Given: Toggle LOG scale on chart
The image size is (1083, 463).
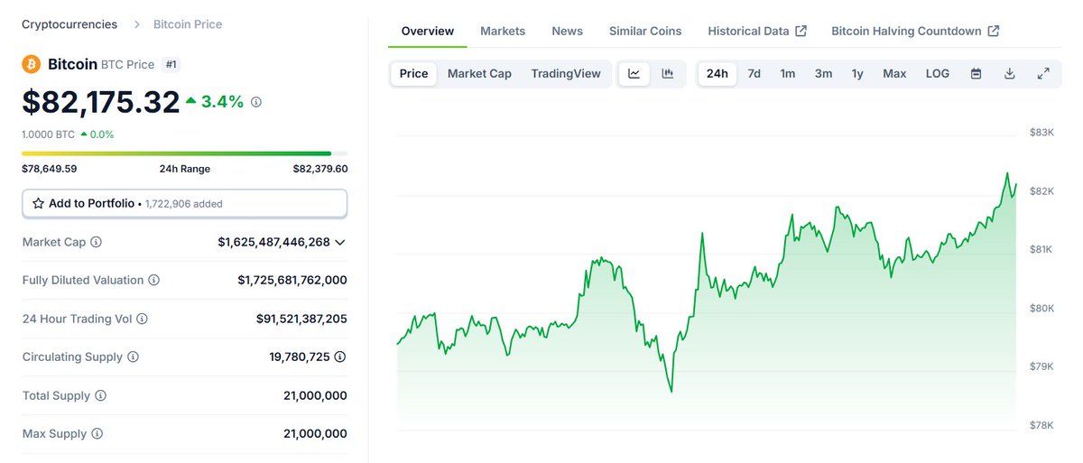Looking at the screenshot, I should [x=938, y=74].
